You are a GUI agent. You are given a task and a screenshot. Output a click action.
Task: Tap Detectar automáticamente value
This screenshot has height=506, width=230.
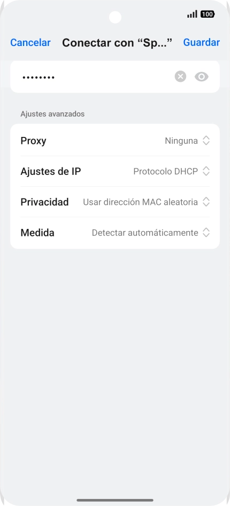[x=145, y=233]
